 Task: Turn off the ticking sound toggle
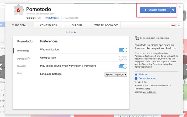coord(123,66)
